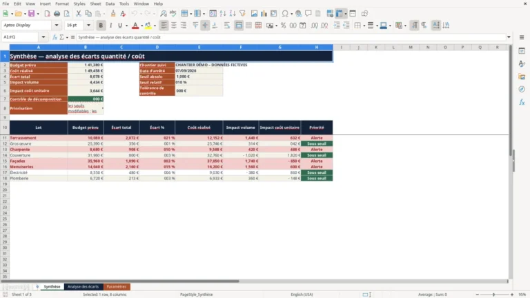Select the Clone Formatting paintbrush

click(x=113, y=14)
